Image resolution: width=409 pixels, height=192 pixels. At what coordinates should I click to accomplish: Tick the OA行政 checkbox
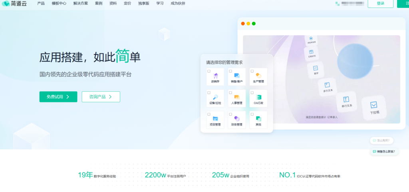252,92
